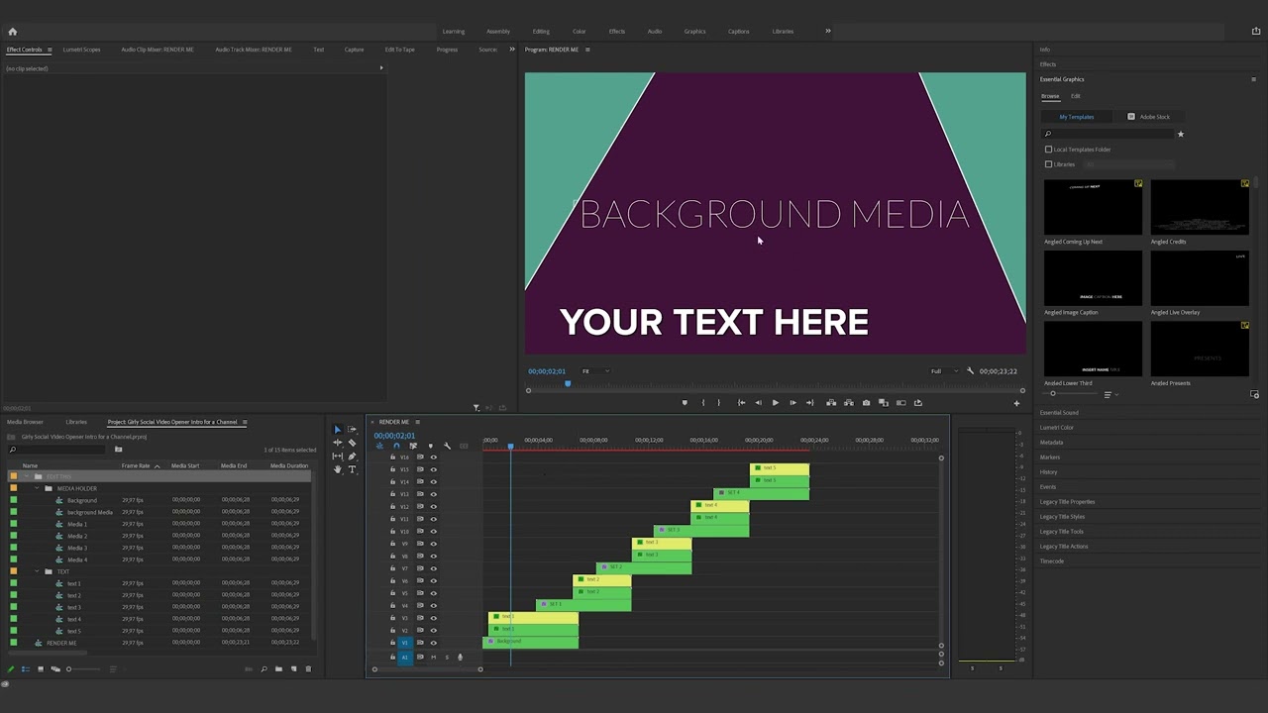The width and height of the screenshot is (1268, 713).
Task: Toggle visibility of track V12
Action: (433, 507)
